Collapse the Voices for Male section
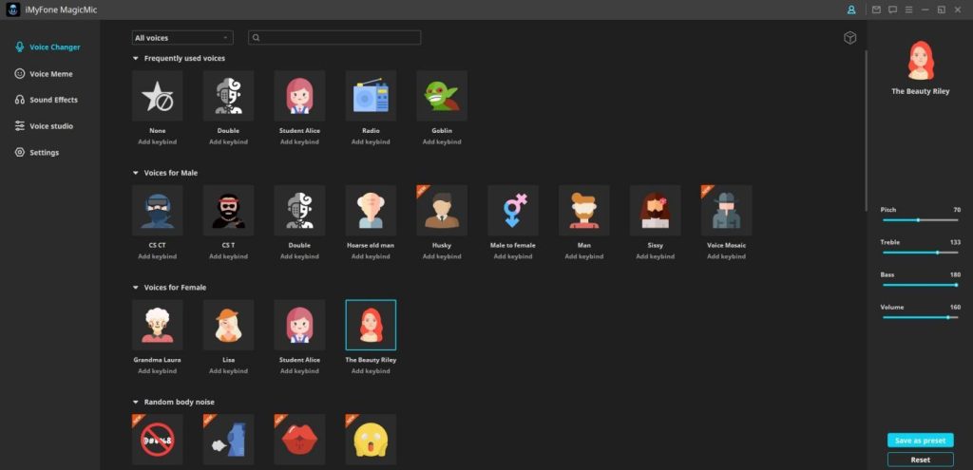 [135, 173]
